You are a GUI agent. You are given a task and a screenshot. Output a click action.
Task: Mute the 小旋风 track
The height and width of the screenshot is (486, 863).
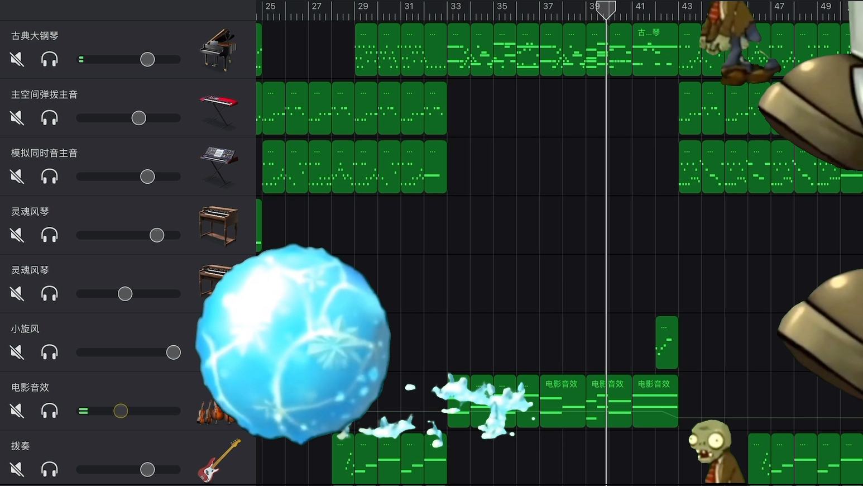(17, 352)
